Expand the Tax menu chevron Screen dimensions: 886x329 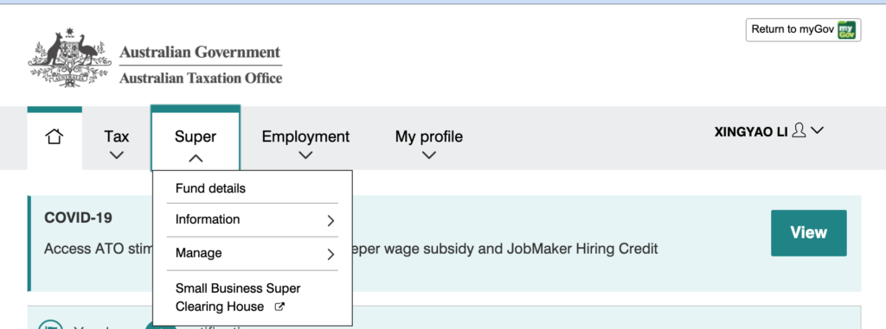117,155
